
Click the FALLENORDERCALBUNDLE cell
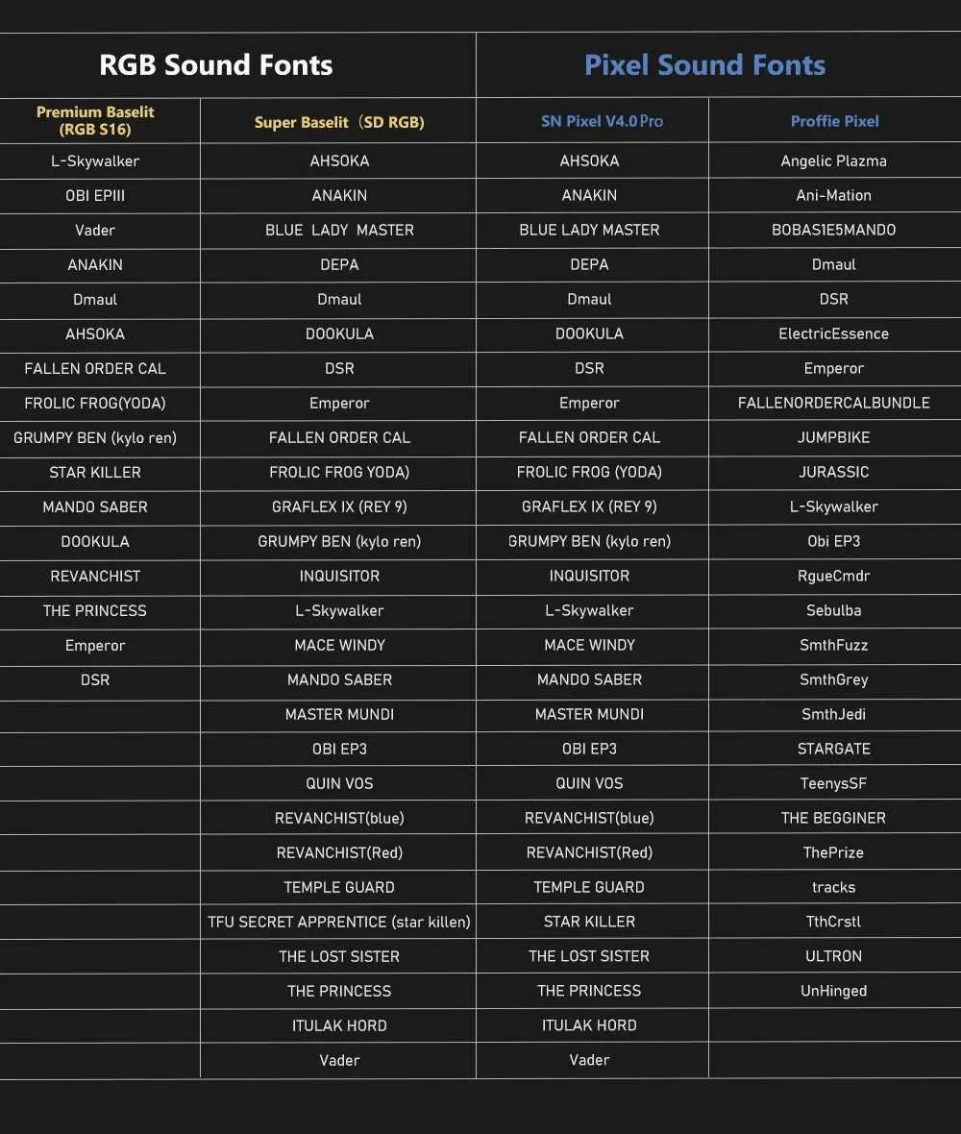click(x=833, y=403)
